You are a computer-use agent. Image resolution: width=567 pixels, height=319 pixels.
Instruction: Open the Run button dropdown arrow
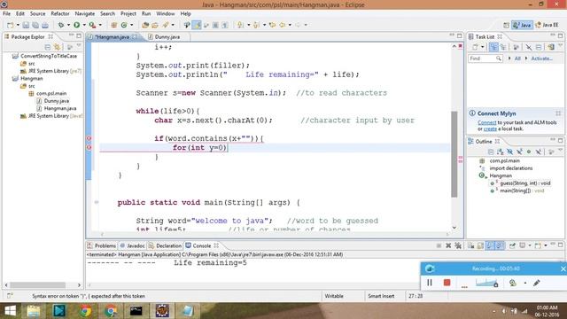coord(84,25)
